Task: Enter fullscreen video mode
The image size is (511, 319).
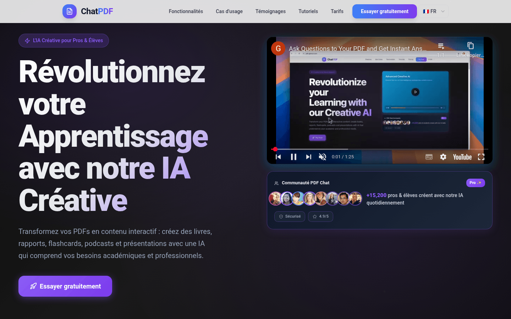Action: (481, 157)
